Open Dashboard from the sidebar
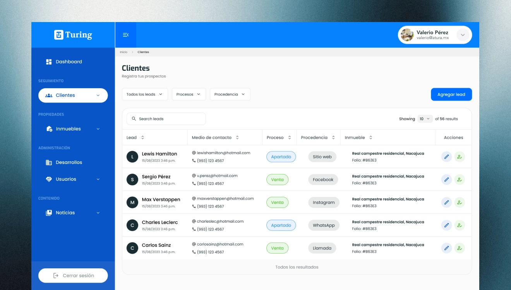The height and width of the screenshot is (290, 511). pos(69,62)
